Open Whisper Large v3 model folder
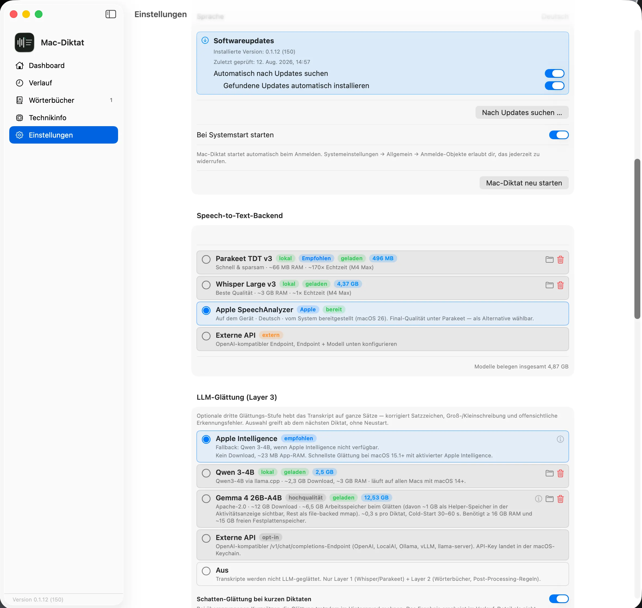642x608 pixels. pos(549,285)
